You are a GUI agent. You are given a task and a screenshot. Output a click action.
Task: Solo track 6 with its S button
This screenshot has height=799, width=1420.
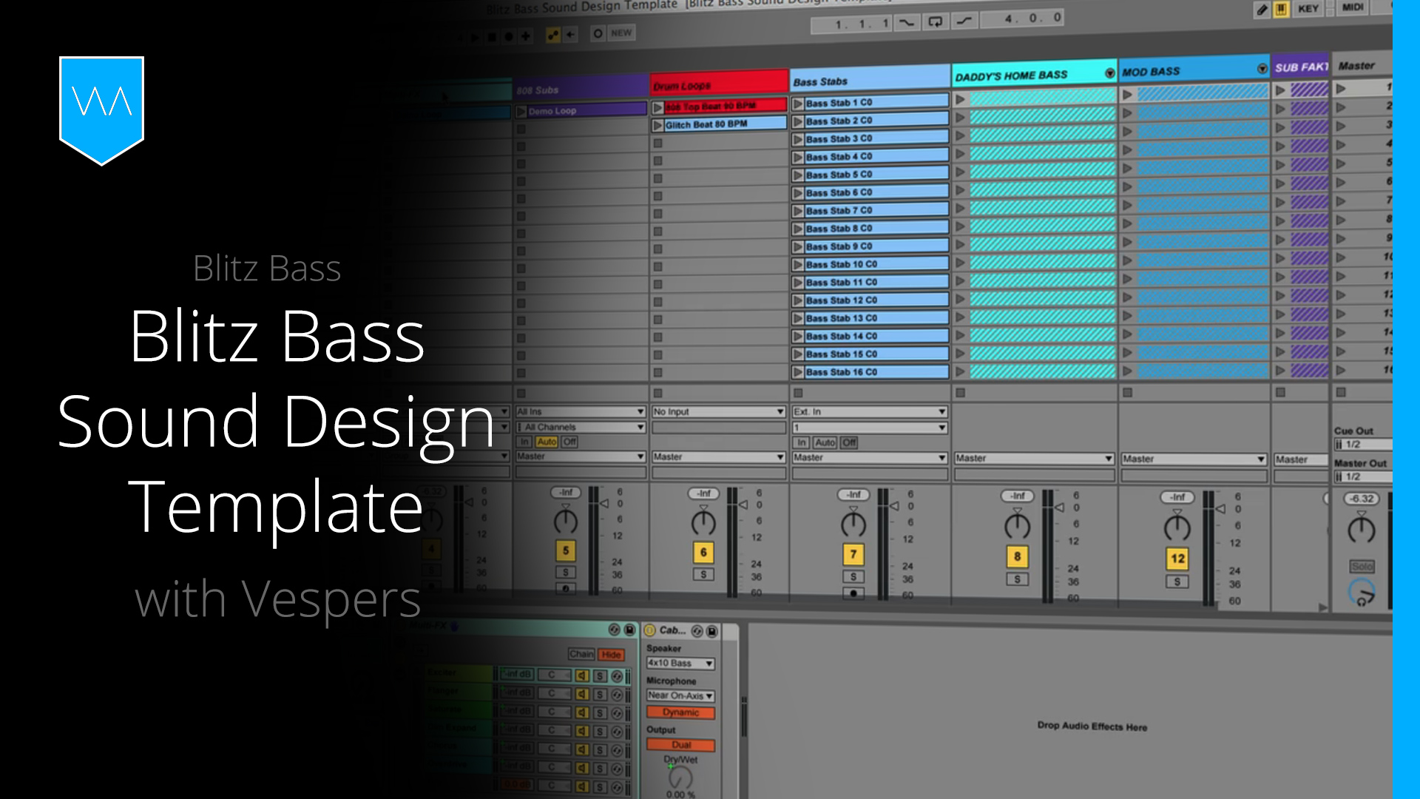703,574
